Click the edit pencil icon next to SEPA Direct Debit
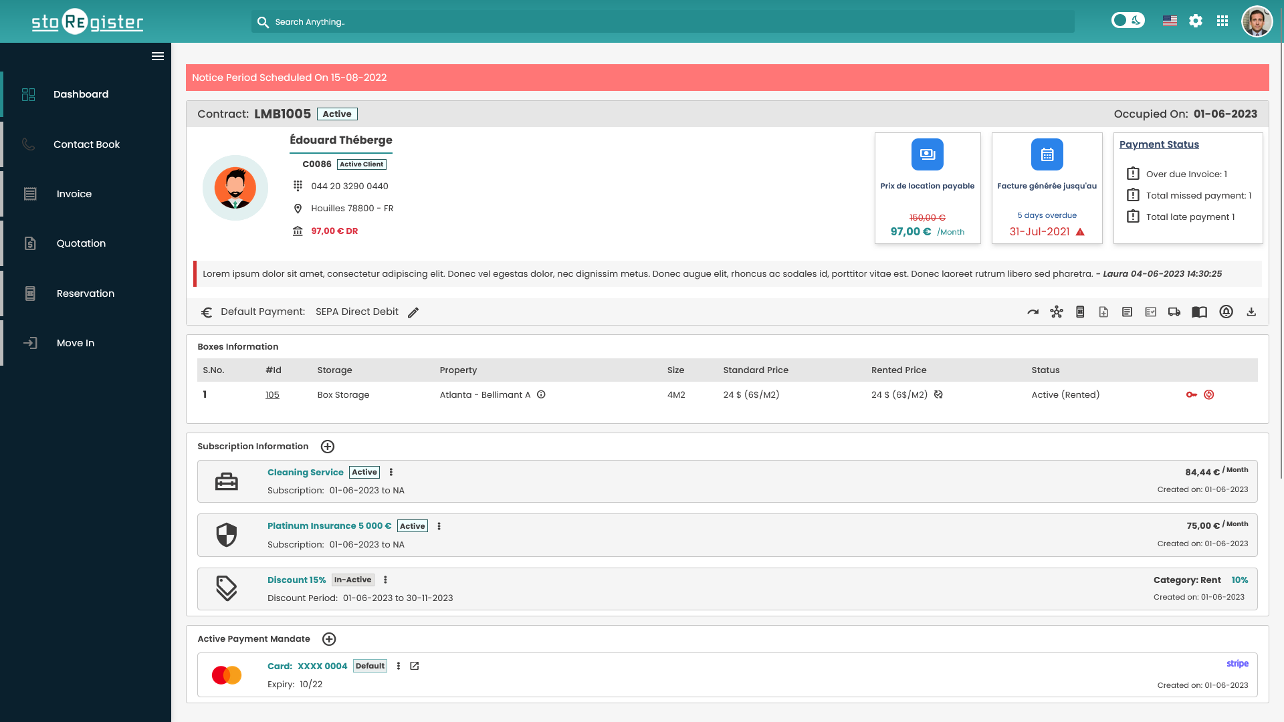 coord(413,312)
